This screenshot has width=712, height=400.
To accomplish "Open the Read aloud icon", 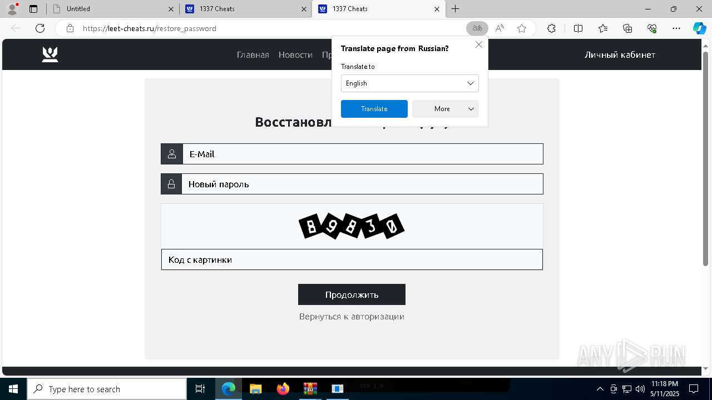I will pos(500,28).
